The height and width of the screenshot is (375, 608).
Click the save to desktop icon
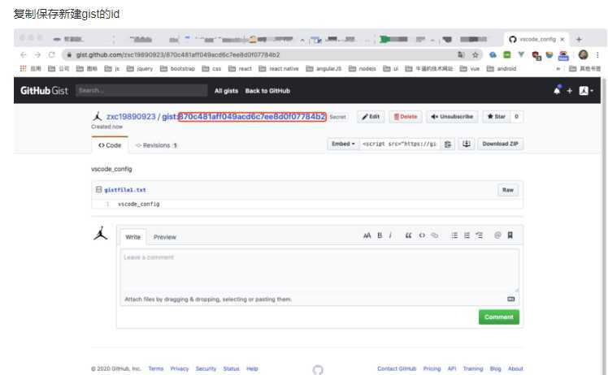tap(467, 144)
